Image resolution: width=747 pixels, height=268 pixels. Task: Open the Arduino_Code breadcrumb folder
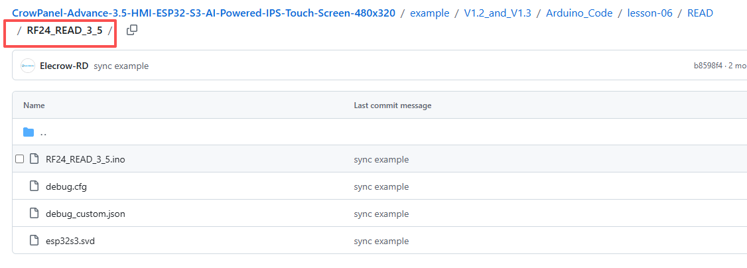[x=579, y=13]
